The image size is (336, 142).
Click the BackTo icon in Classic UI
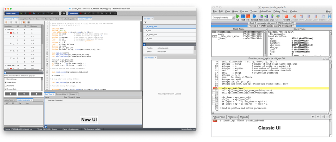[323, 16]
